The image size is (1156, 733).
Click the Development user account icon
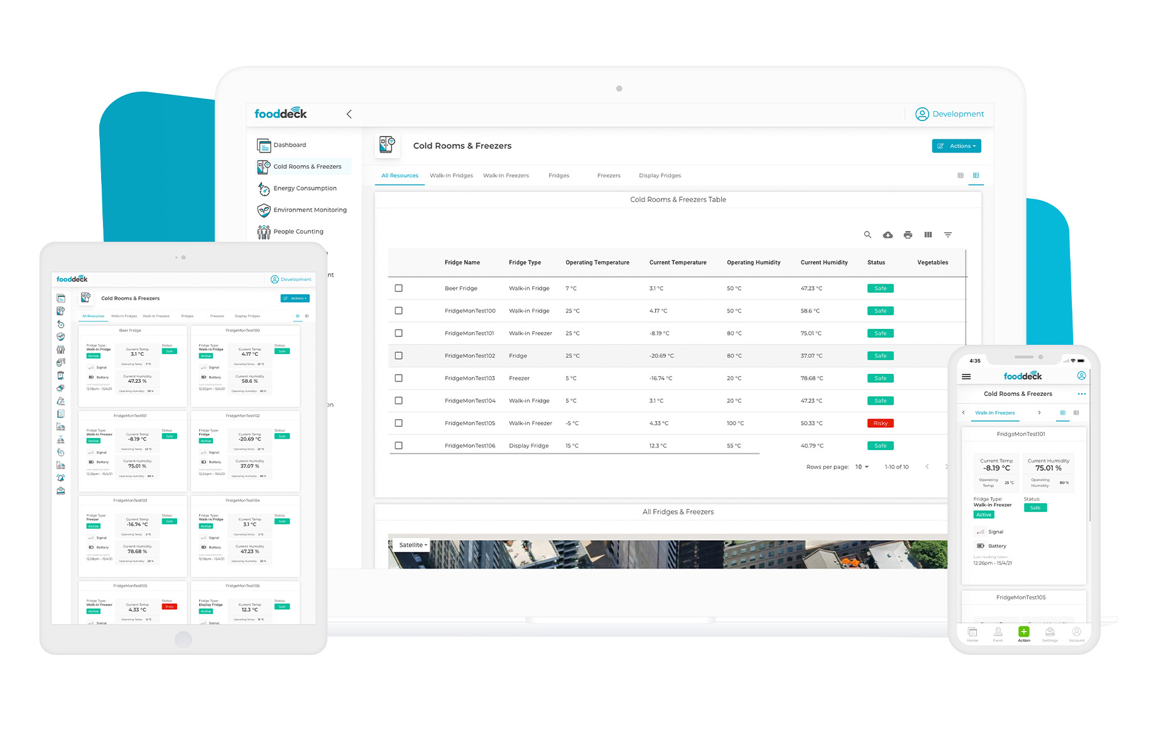coord(922,114)
